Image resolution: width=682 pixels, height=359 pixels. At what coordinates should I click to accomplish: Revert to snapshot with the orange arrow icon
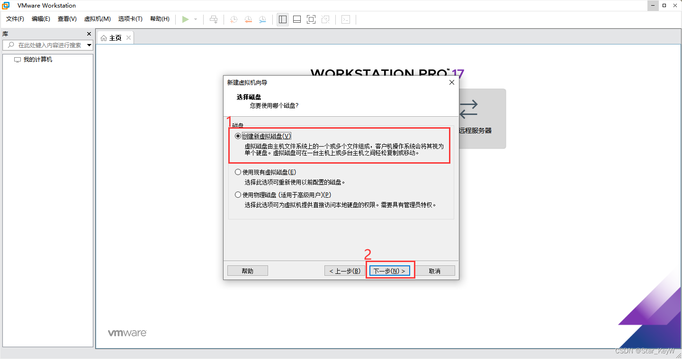(248, 19)
